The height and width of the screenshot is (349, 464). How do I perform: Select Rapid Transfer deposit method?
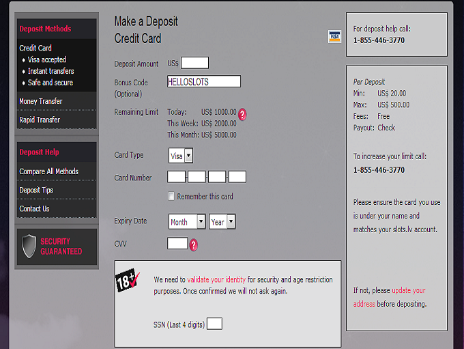pyautogui.click(x=40, y=120)
